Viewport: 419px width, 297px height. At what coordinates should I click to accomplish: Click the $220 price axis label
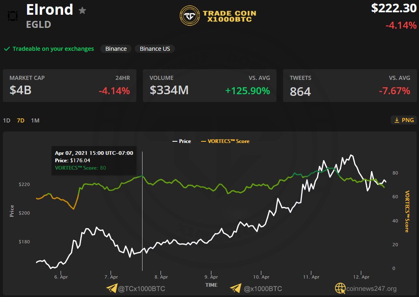24,184
